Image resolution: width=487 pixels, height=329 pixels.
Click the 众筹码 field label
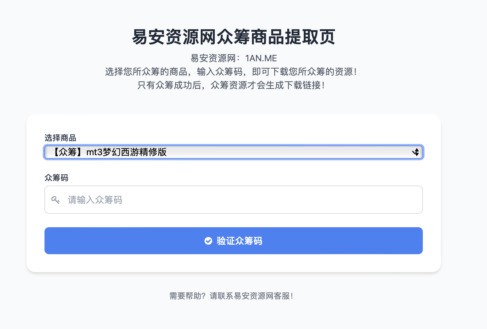(x=56, y=178)
